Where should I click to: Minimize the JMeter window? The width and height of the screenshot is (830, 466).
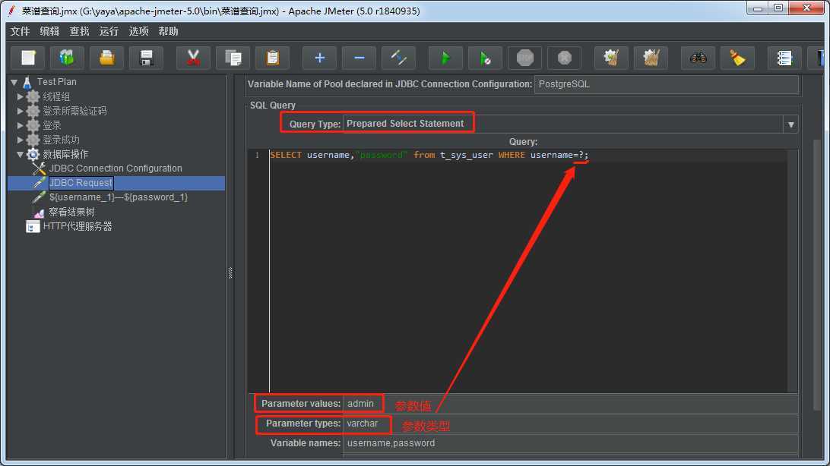point(758,8)
